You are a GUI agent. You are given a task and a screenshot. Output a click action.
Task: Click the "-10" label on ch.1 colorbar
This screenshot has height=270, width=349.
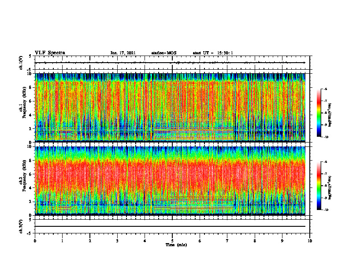(x=326, y=137)
